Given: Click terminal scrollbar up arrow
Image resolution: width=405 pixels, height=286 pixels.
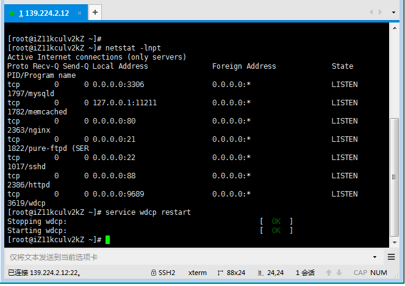Looking at the screenshot, I should 395,28.
